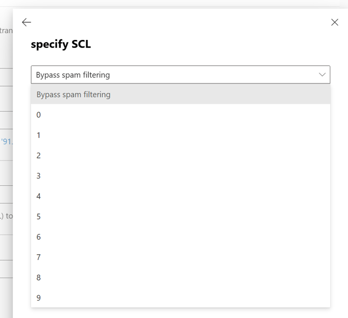348x318 pixels.
Task: Open the partially visible blue '91 link
Action: click(6, 141)
